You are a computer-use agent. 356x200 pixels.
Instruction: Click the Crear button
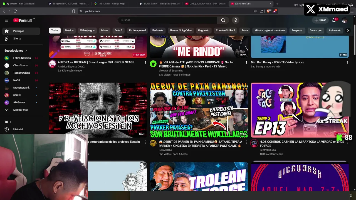click(x=320, y=20)
